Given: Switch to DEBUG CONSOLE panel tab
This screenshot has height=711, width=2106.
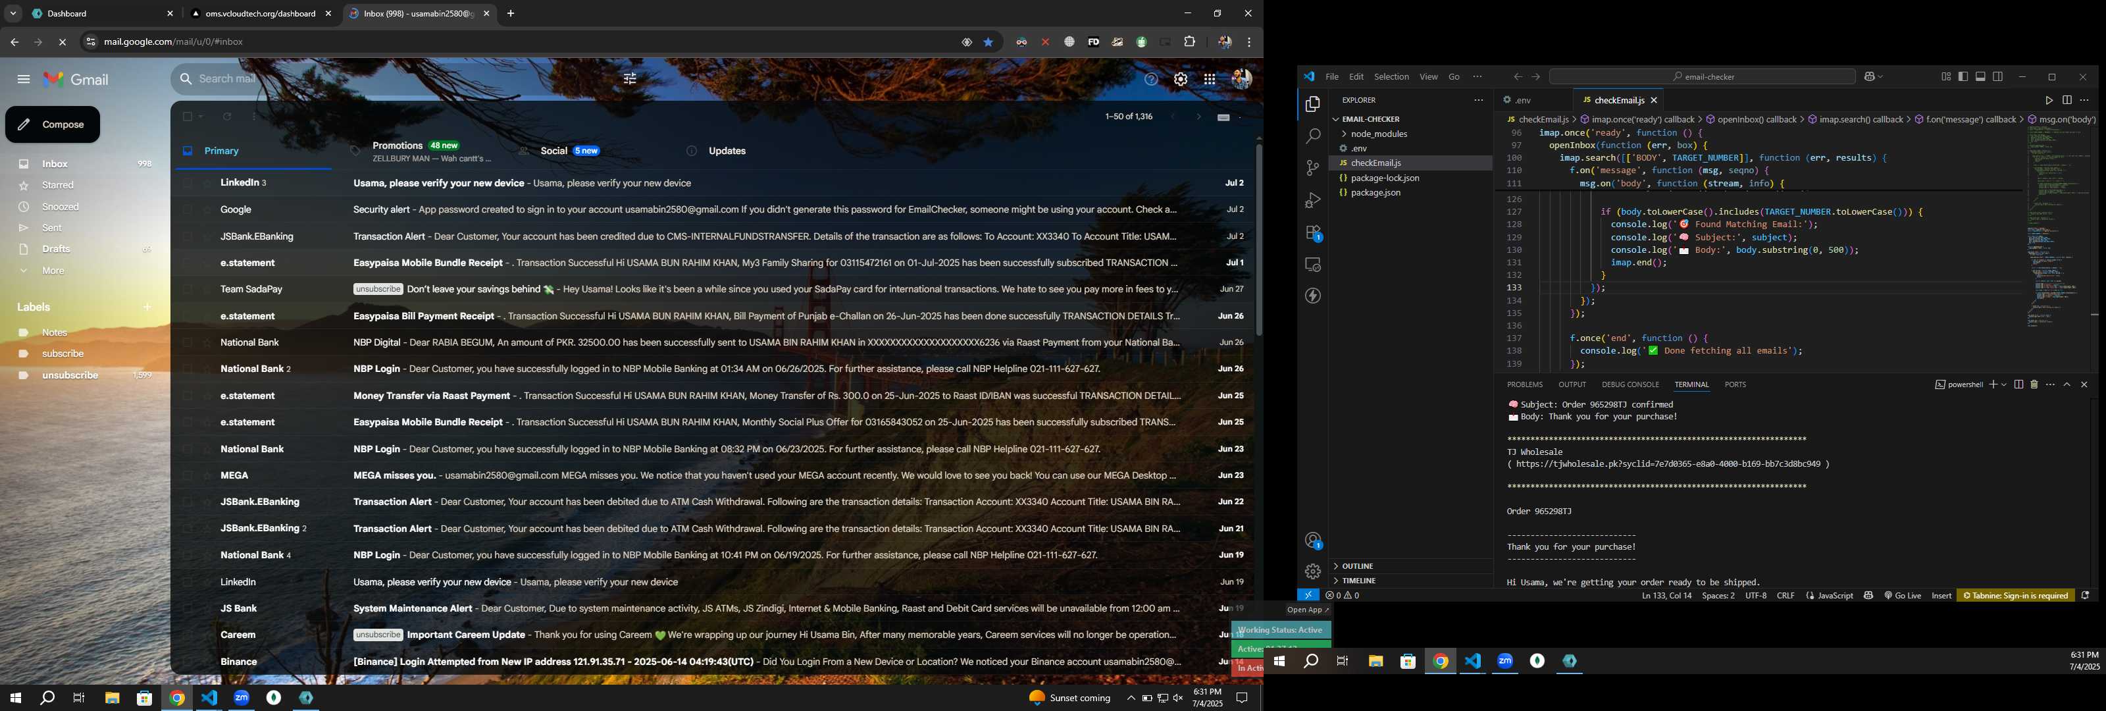Looking at the screenshot, I should pos(1630,384).
